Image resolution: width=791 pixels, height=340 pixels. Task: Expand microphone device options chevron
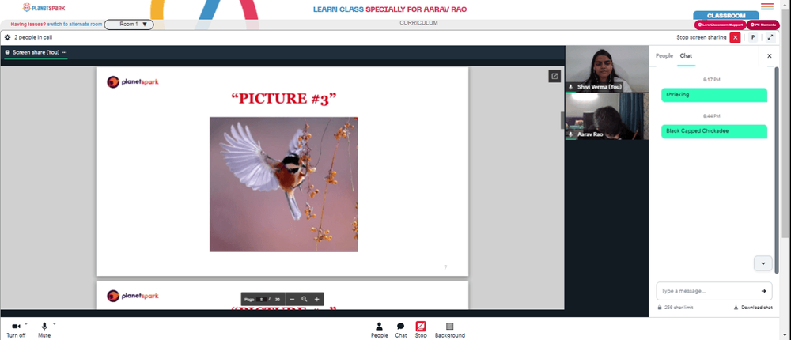(x=55, y=324)
